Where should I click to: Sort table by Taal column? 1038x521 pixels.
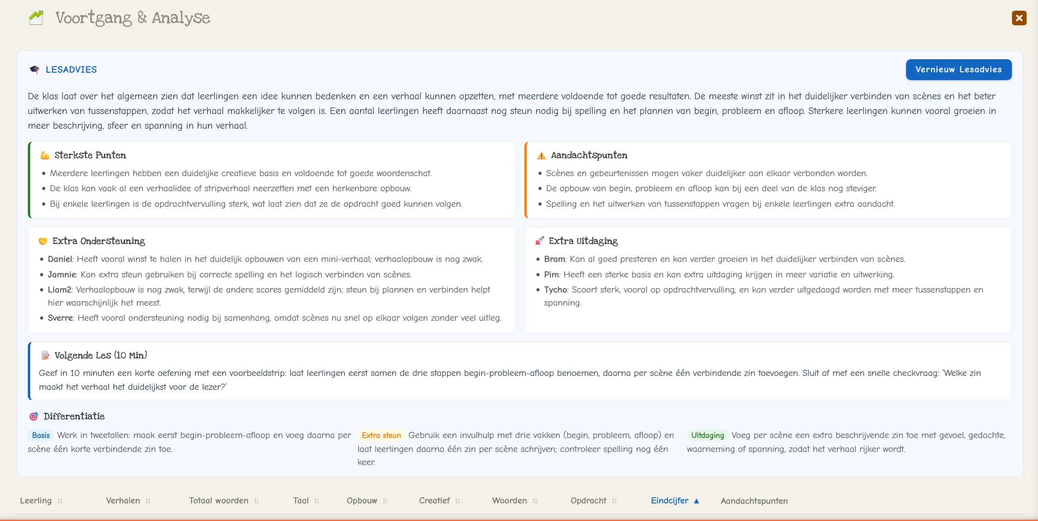(x=306, y=501)
